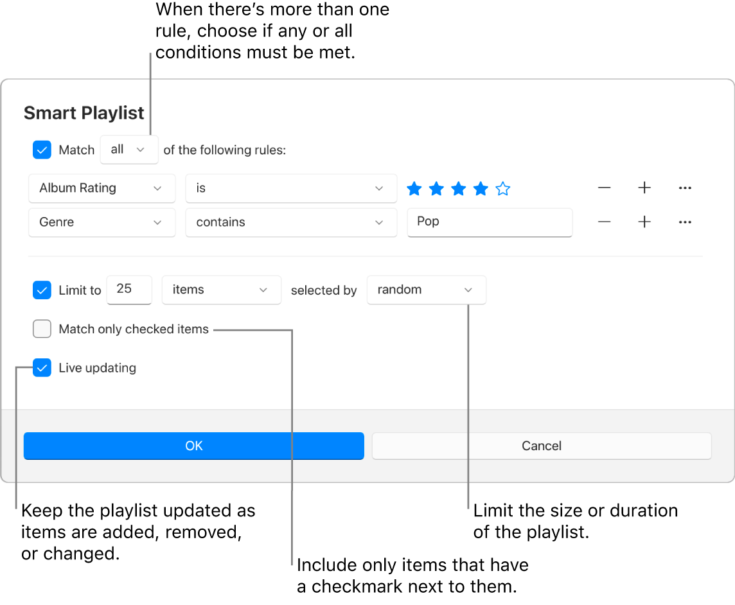
Task: Enable Match only checked items
Action: coord(42,329)
